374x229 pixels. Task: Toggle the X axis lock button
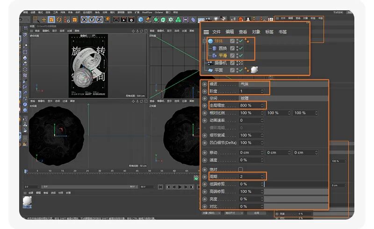coord(84,20)
